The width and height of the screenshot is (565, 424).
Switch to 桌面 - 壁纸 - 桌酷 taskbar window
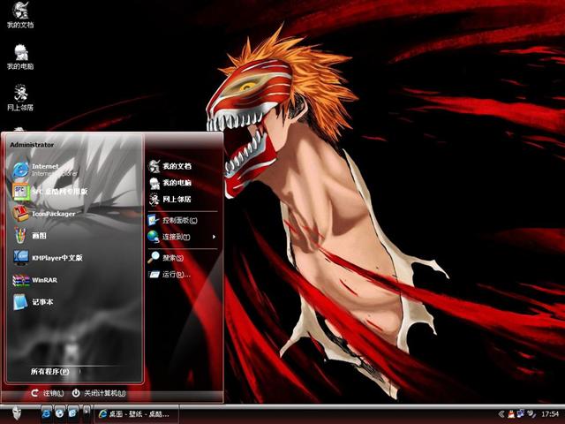coord(136,414)
